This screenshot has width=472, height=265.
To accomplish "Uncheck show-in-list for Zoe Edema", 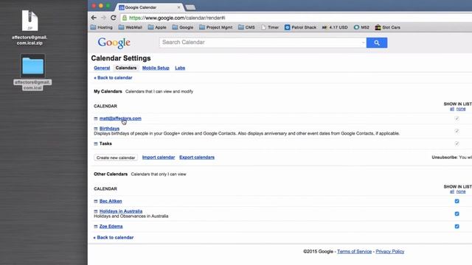I will [x=457, y=226].
